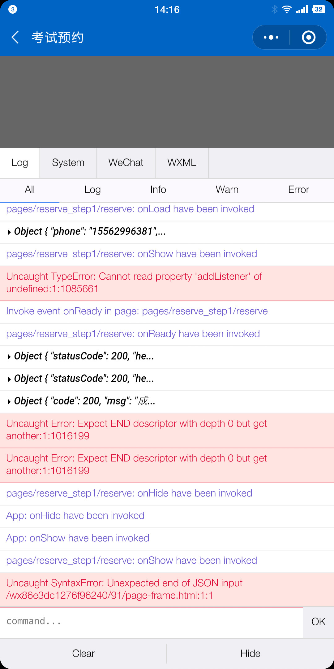The height and width of the screenshot is (669, 334).
Task: Tap the Bluetooth status icon
Action: coord(274,9)
